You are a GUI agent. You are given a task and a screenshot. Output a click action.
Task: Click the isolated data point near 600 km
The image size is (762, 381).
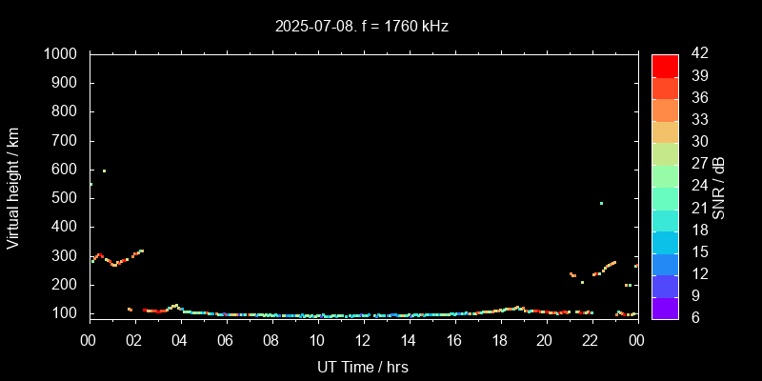[104, 171]
